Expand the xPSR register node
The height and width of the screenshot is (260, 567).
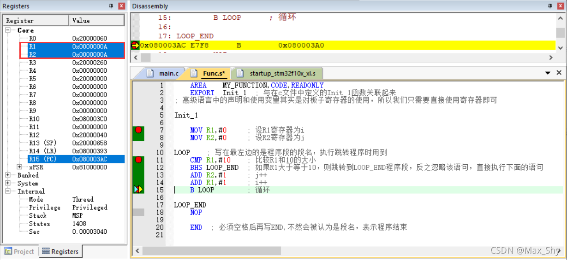[x=19, y=167]
